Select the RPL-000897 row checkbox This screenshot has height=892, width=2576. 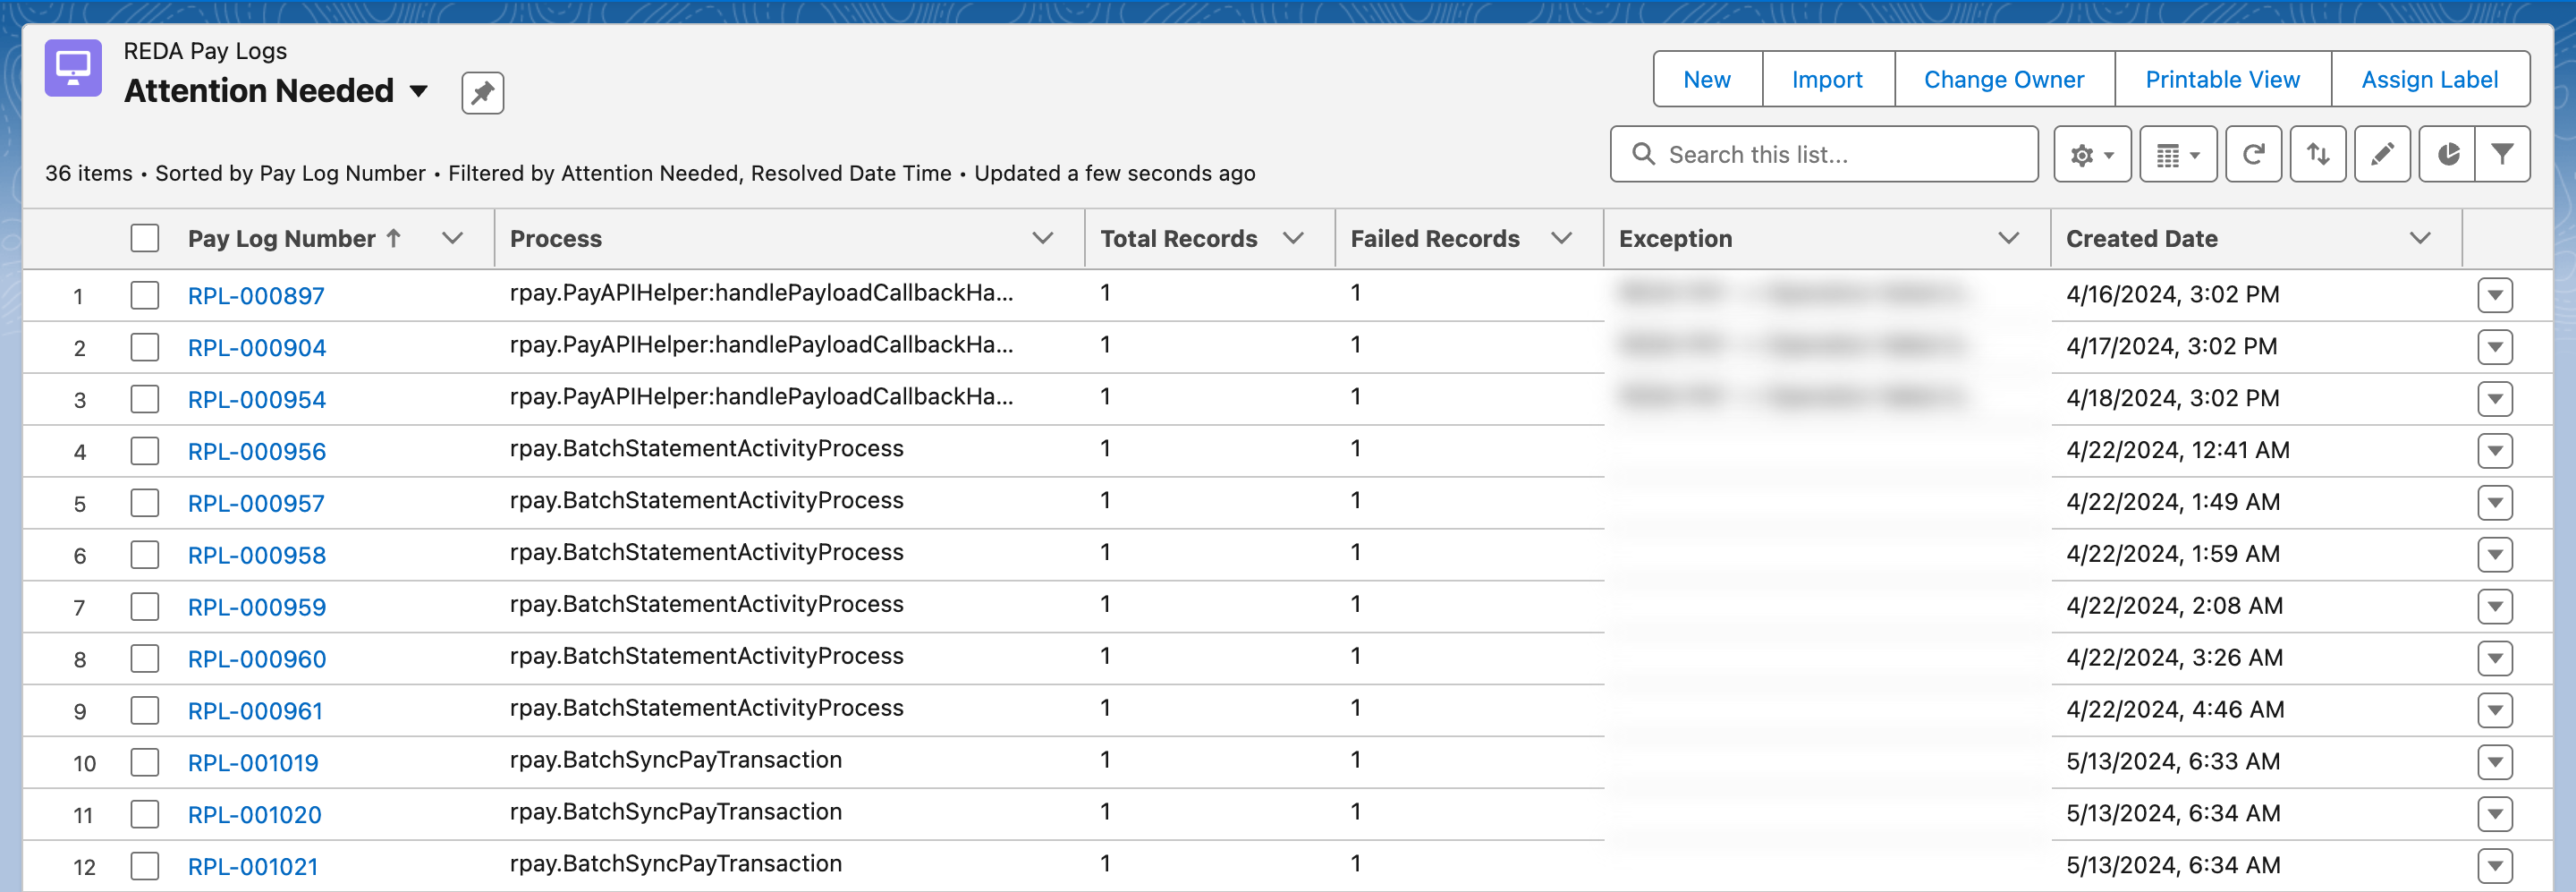145,295
